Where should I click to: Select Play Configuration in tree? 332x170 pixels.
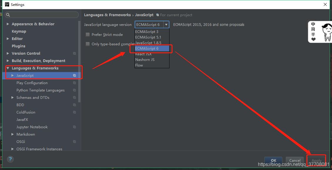pos(32,83)
